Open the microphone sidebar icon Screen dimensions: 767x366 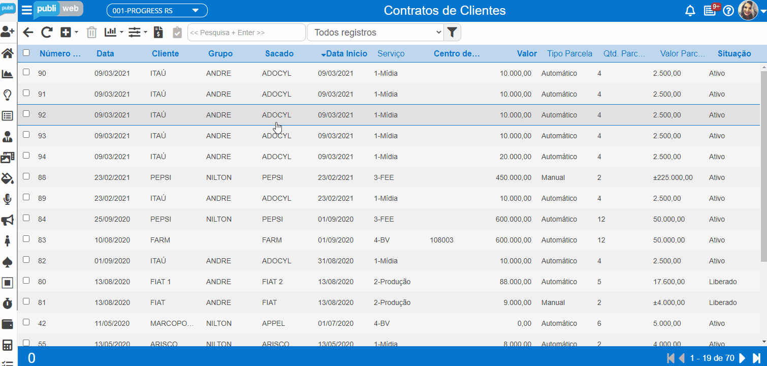(x=8, y=199)
